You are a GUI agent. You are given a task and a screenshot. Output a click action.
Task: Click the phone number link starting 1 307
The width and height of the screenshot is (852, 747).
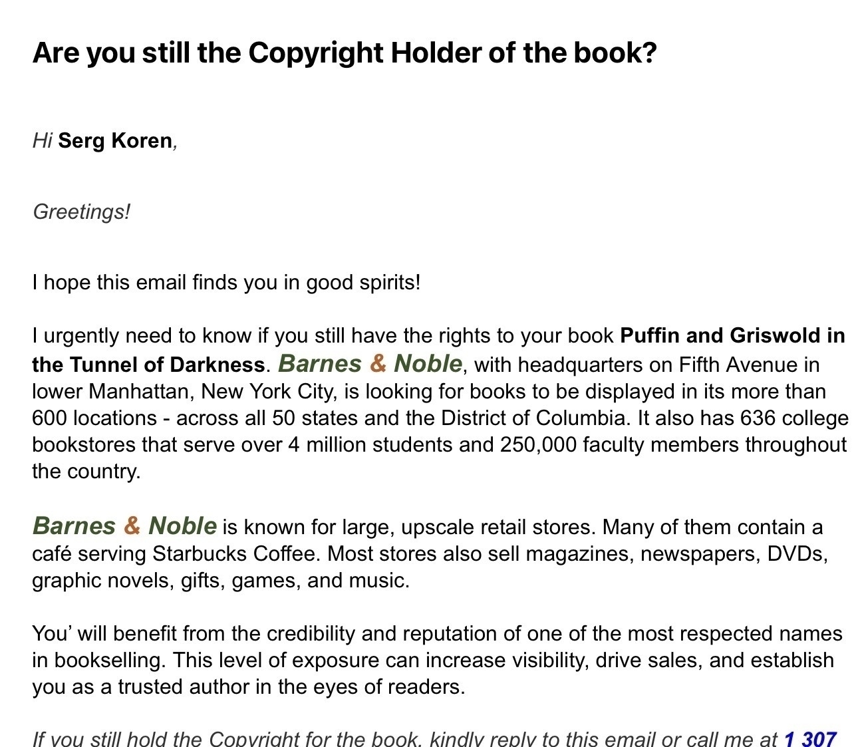809,738
